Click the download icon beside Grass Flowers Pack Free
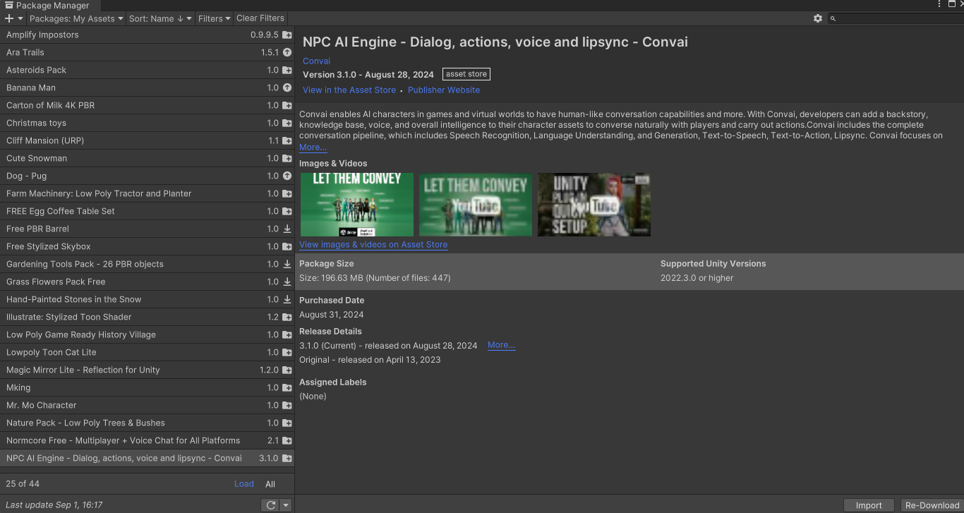Screen dimensions: 964x513 [x=287, y=282]
